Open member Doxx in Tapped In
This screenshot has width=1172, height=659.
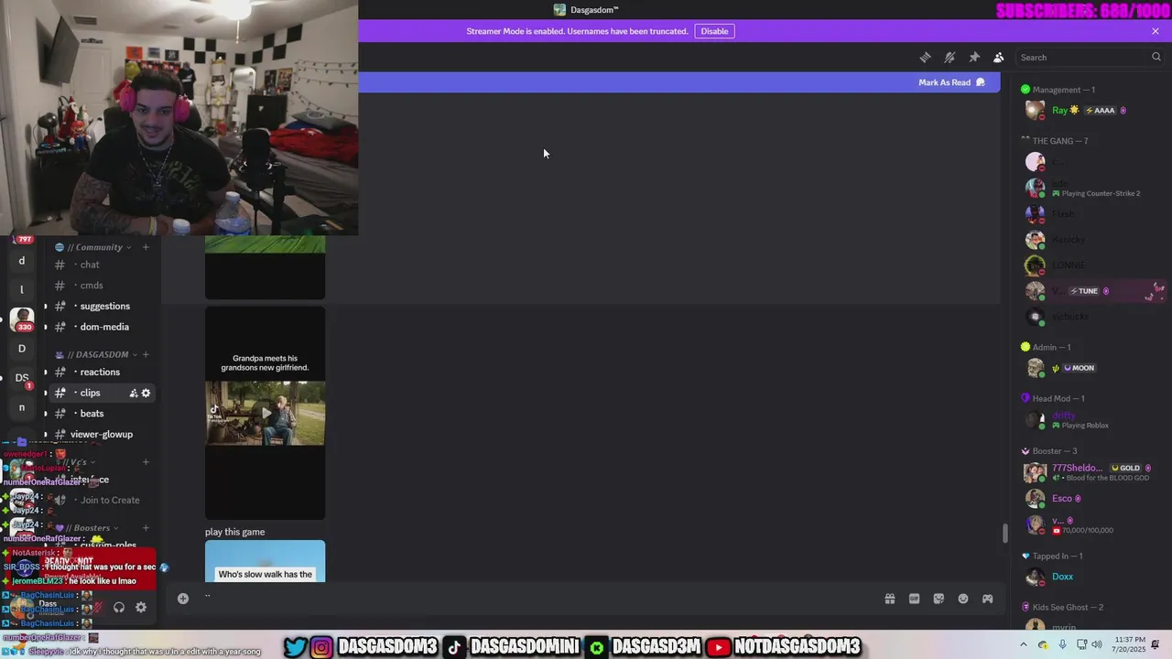coord(1094,577)
